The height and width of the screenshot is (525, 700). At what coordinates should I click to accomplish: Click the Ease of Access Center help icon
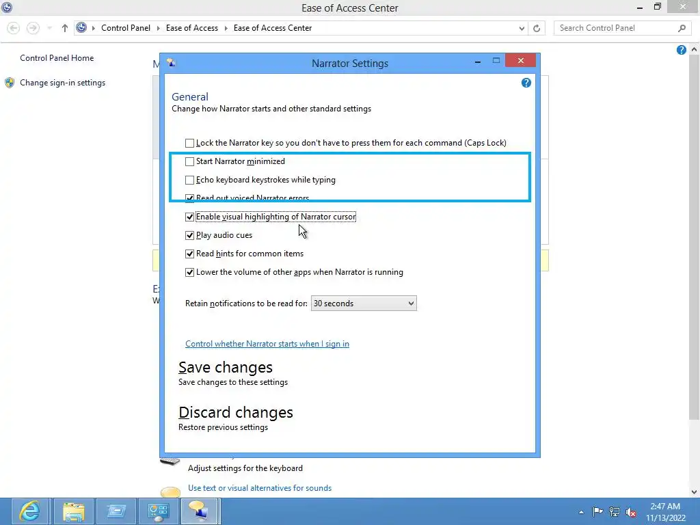(682, 50)
